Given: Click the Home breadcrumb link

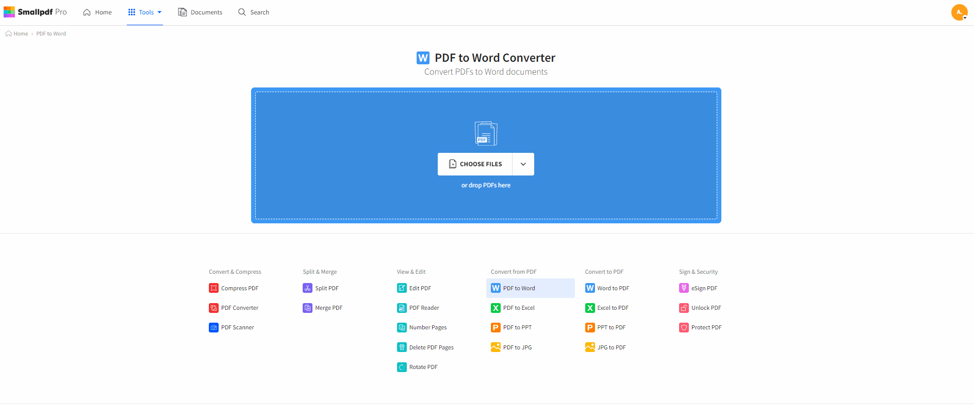Looking at the screenshot, I should (x=17, y=33).
